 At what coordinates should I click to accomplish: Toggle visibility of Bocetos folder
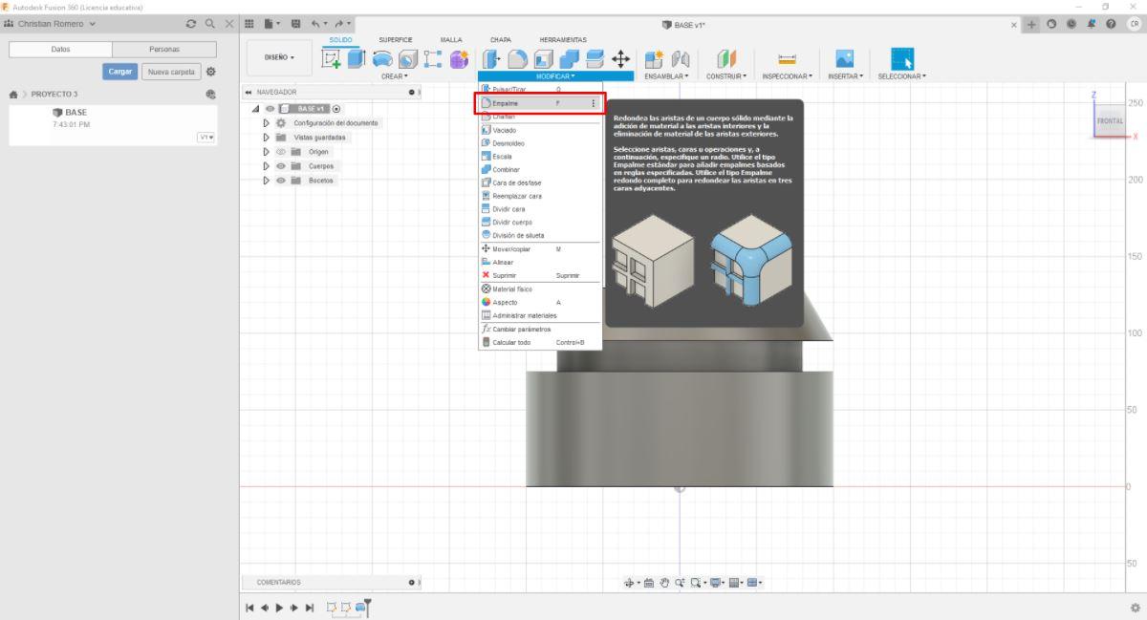282,181
